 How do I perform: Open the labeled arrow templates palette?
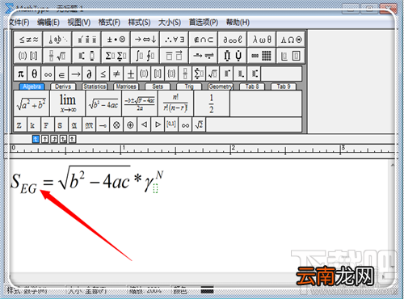pyautogui.click(x=204, y=56)
